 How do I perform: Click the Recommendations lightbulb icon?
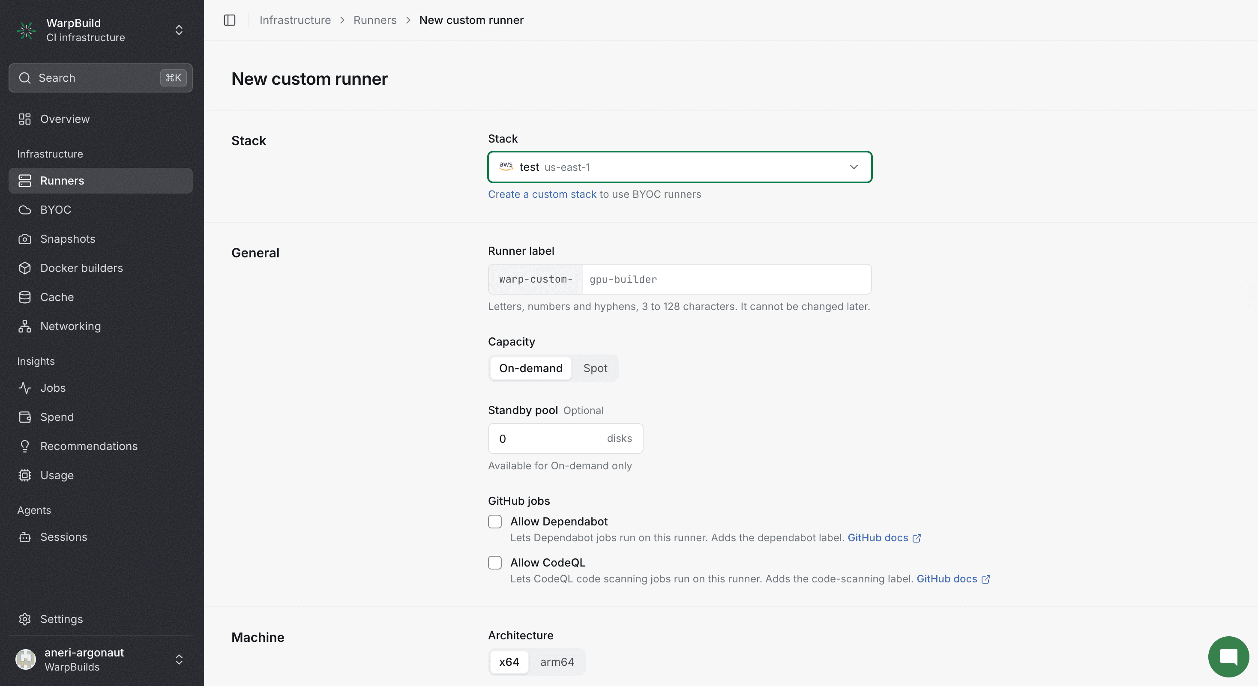coord(25,446)
